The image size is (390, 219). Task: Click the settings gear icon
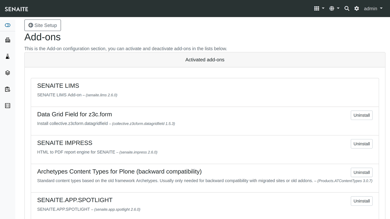tap(357, 8)
